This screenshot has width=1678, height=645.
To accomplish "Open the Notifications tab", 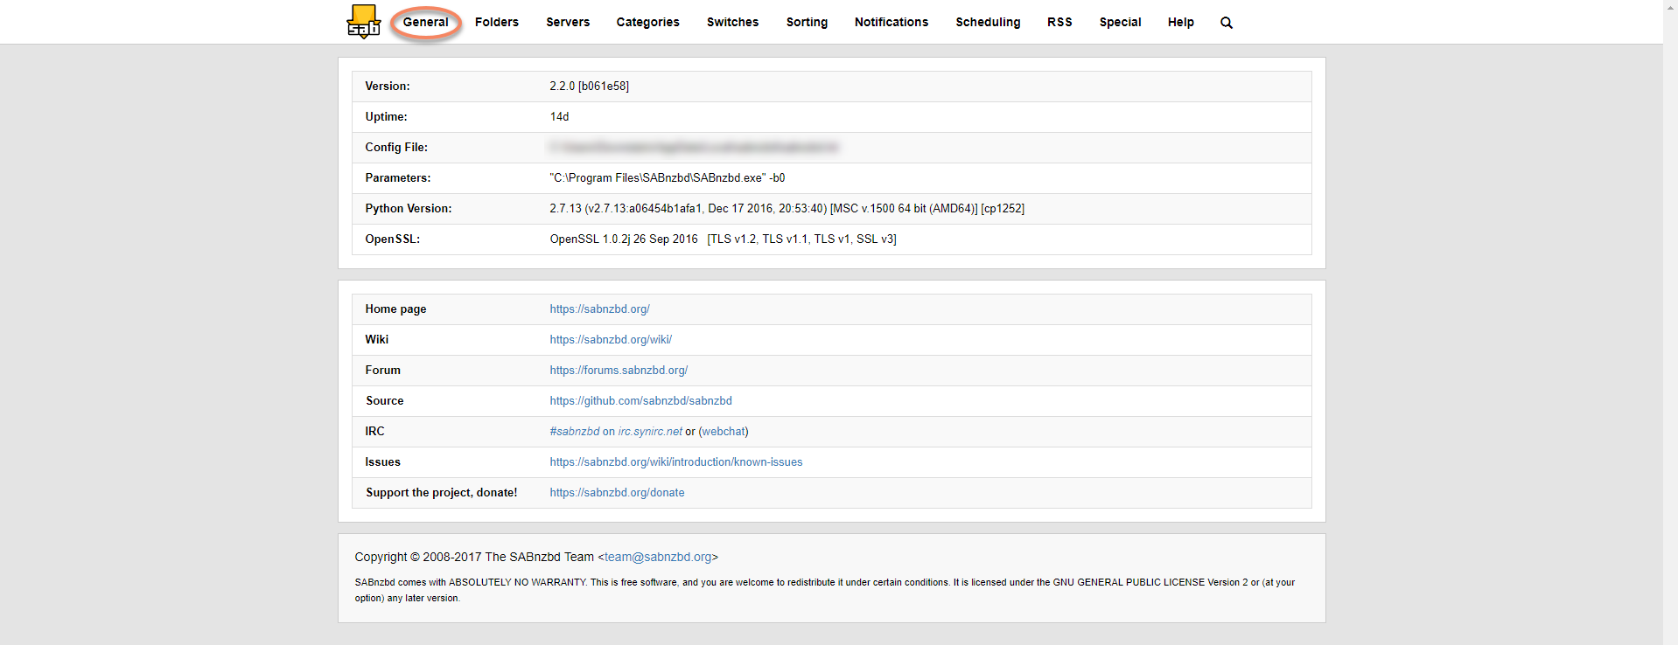I will 891,22.
